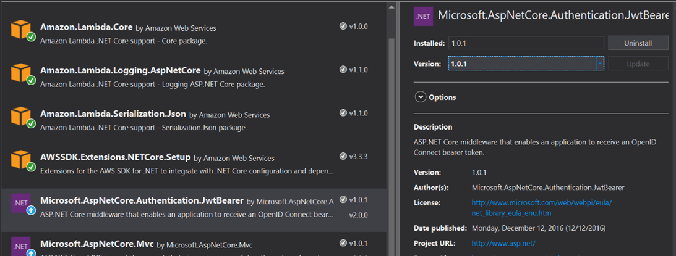676x256 pixels.
Task: Select Microsoft.AspNetCore.Authentication.JwtBearer in list
Action: point(142,200)
